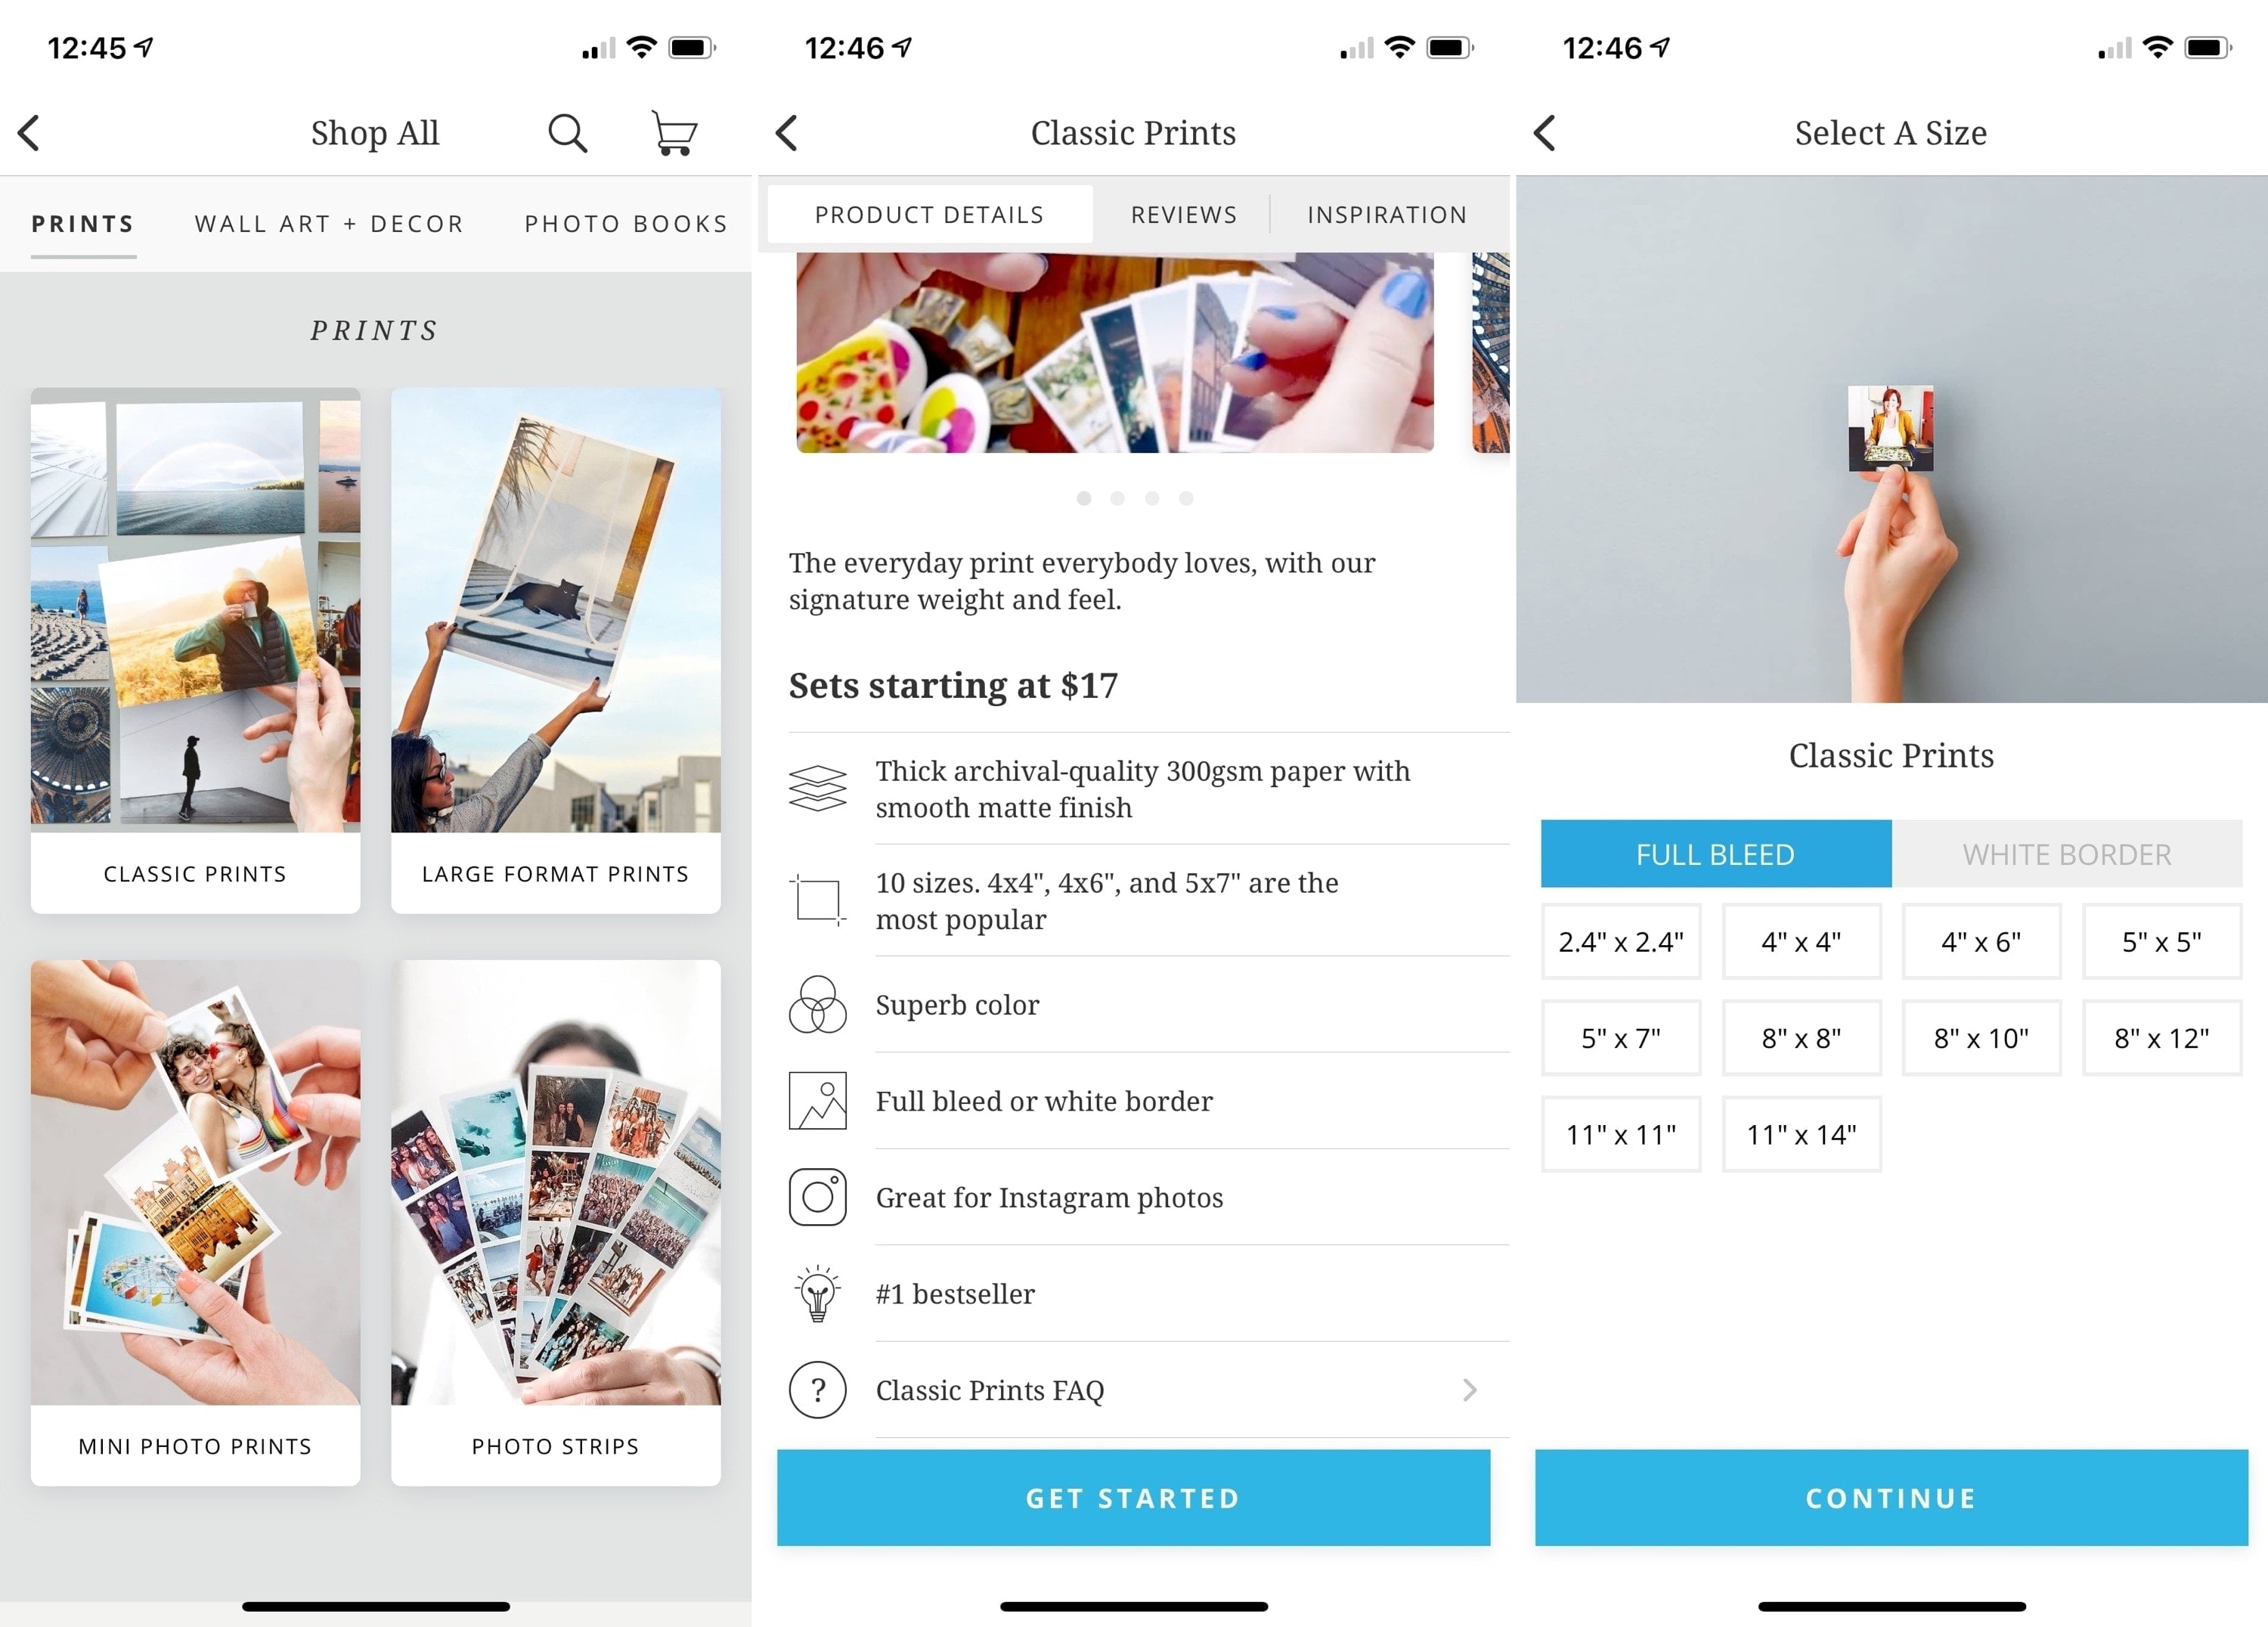Click GET STARTED button
Image resolution: width=2268 pixels, height=1627 pixels.
[1136, 1497]
